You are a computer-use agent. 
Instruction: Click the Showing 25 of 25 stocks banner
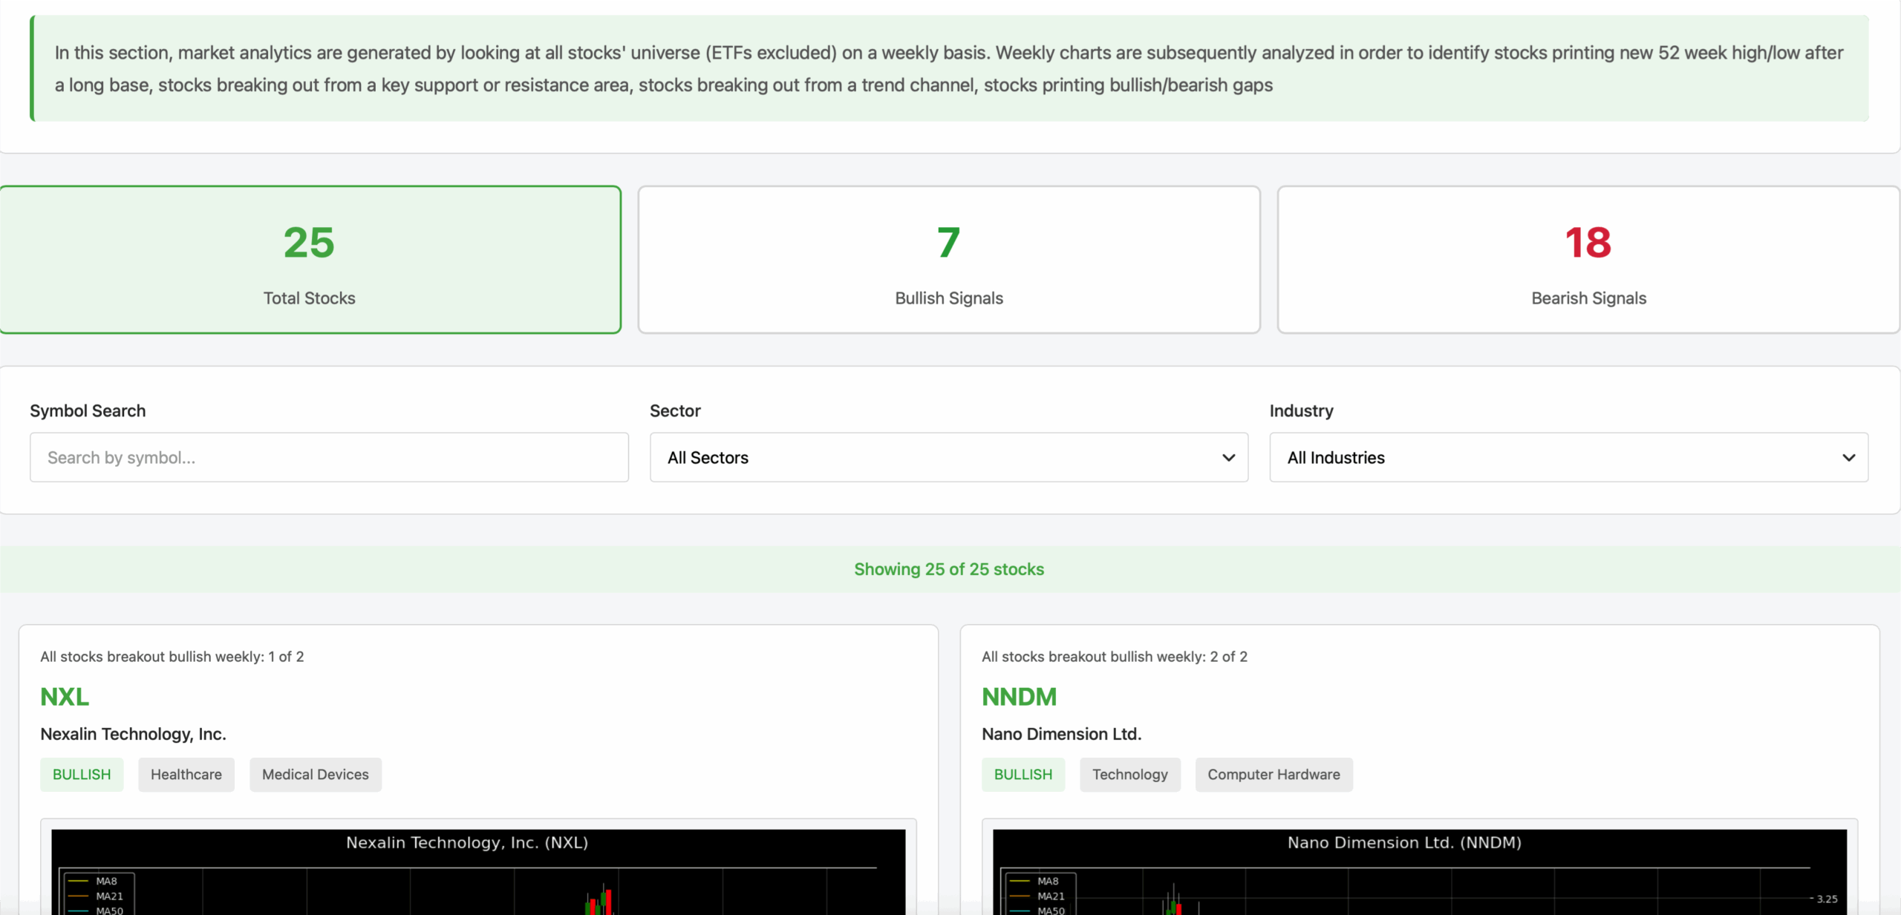948,569
